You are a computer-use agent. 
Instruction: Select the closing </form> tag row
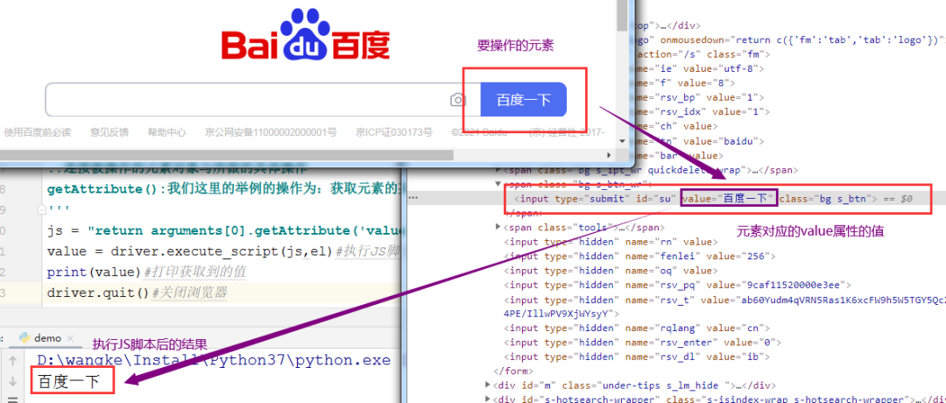(512, 371)
